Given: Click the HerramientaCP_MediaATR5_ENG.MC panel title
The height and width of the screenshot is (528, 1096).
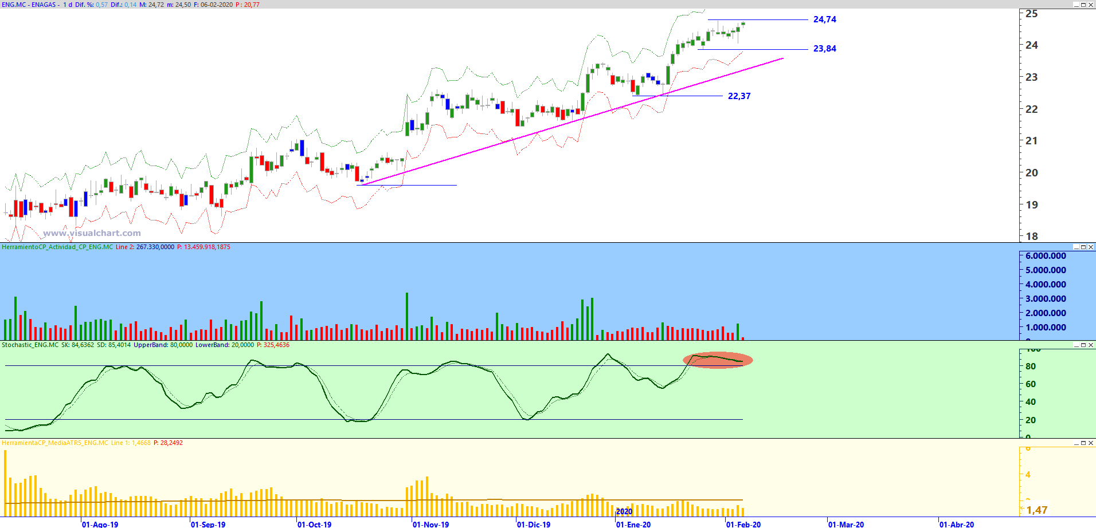Looking at the screenshot, I should [55, 443].
